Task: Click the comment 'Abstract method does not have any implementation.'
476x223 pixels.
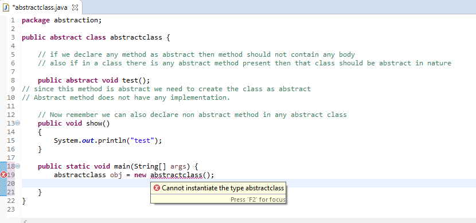Action: (x=126, y=97)
